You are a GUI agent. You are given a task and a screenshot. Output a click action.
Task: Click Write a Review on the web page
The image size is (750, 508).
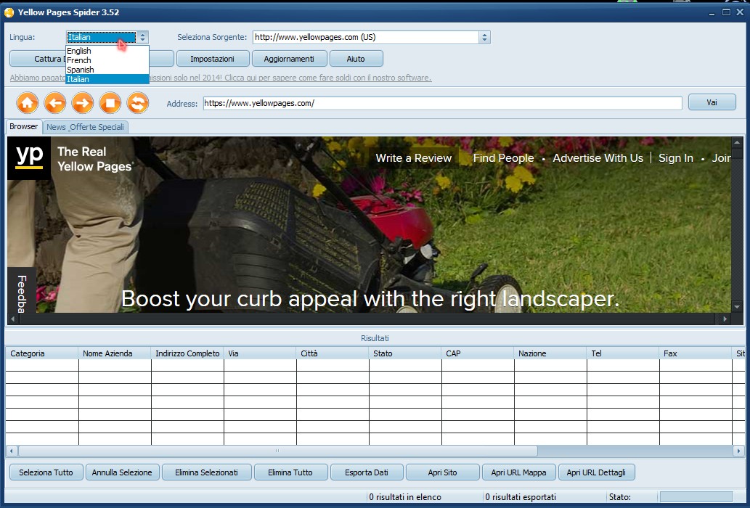click(413, 158)
